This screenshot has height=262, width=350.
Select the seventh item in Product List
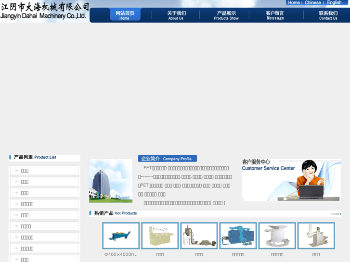[x=44, y=237]
